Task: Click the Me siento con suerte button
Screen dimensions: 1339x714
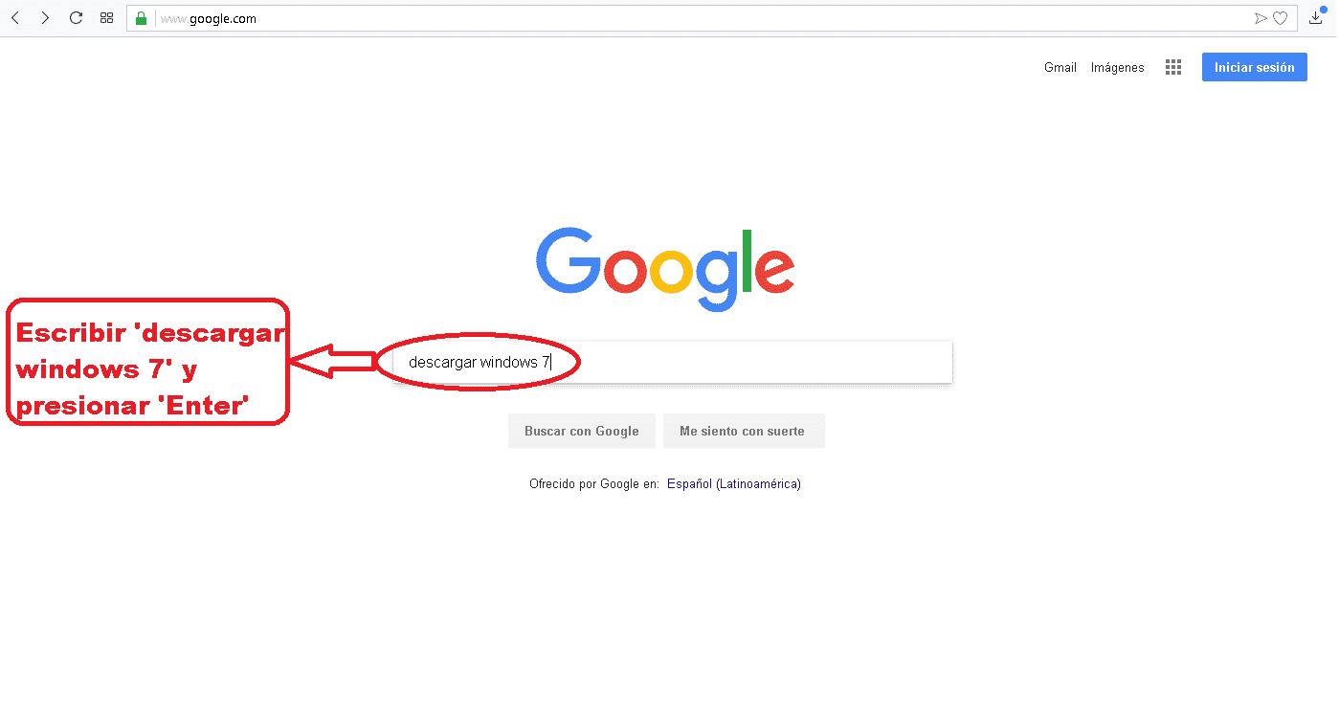Action: pyautogui.click(x=744, y=431)
